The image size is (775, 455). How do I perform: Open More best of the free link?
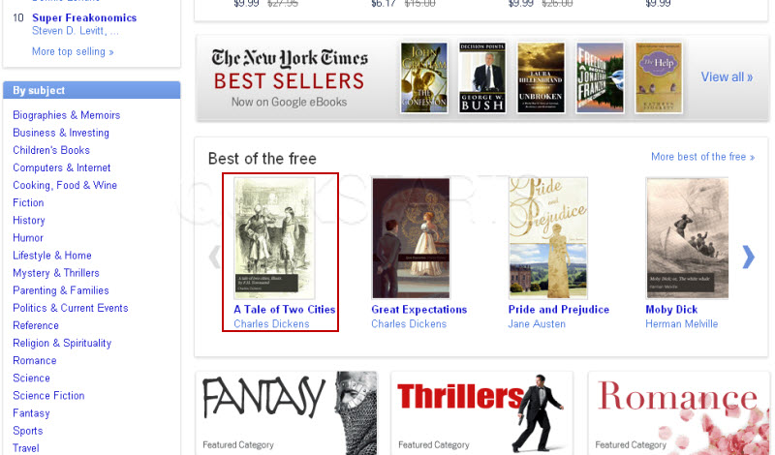pyautogui.click(x=702, y=157)
